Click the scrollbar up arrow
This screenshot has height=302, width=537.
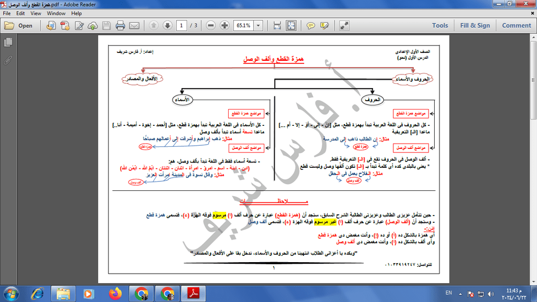point(533,37)
